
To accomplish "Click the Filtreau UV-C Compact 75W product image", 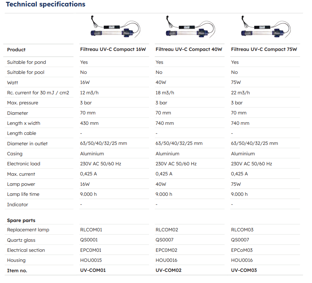I will (x=265, y=29).
